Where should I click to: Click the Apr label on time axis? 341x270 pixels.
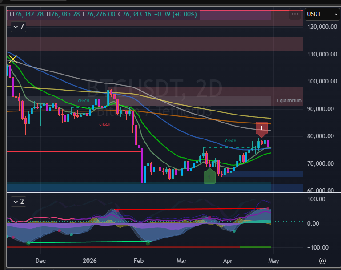(x=228, y=261)
